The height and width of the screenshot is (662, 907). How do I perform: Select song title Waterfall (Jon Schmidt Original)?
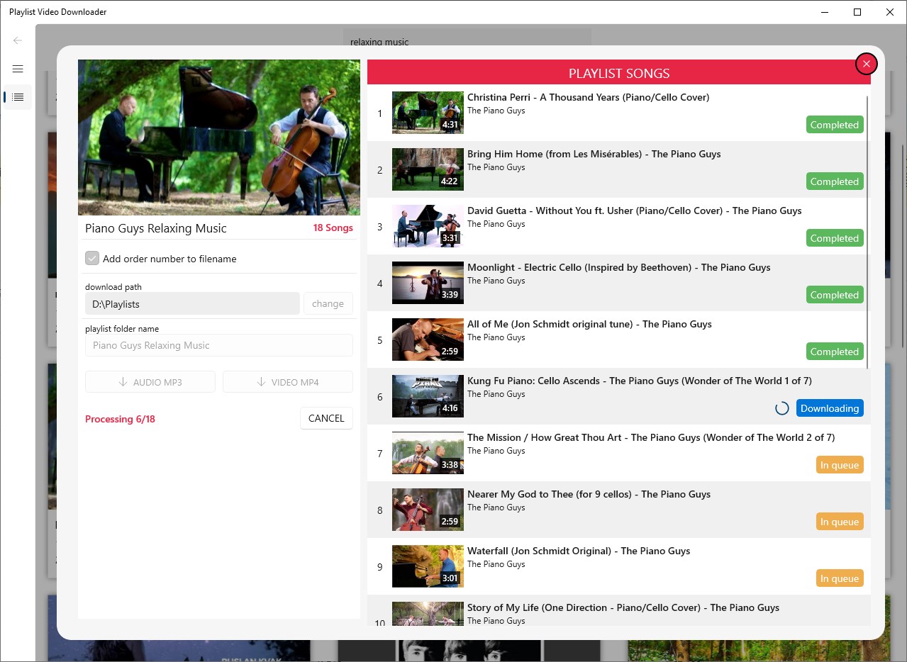pyautogui.click(x=579, y=551)
